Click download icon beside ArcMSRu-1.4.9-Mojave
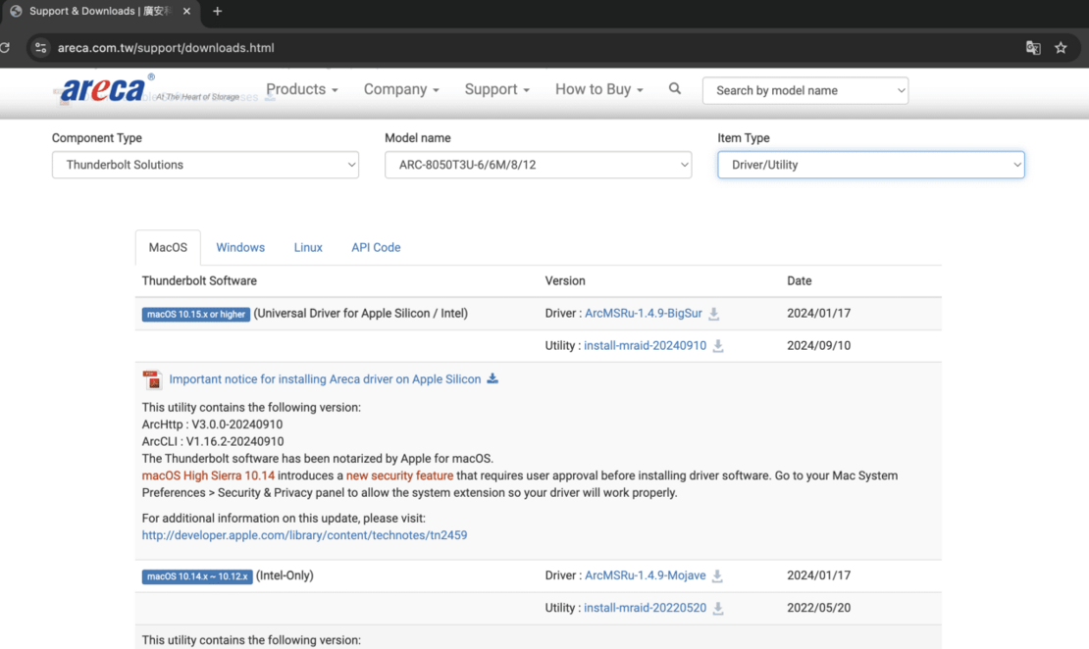The width and height of the screenshot is (1089, 649). pos(717,576)
